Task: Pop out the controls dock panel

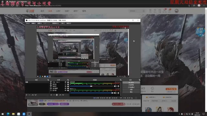Action: pos(139,80)
